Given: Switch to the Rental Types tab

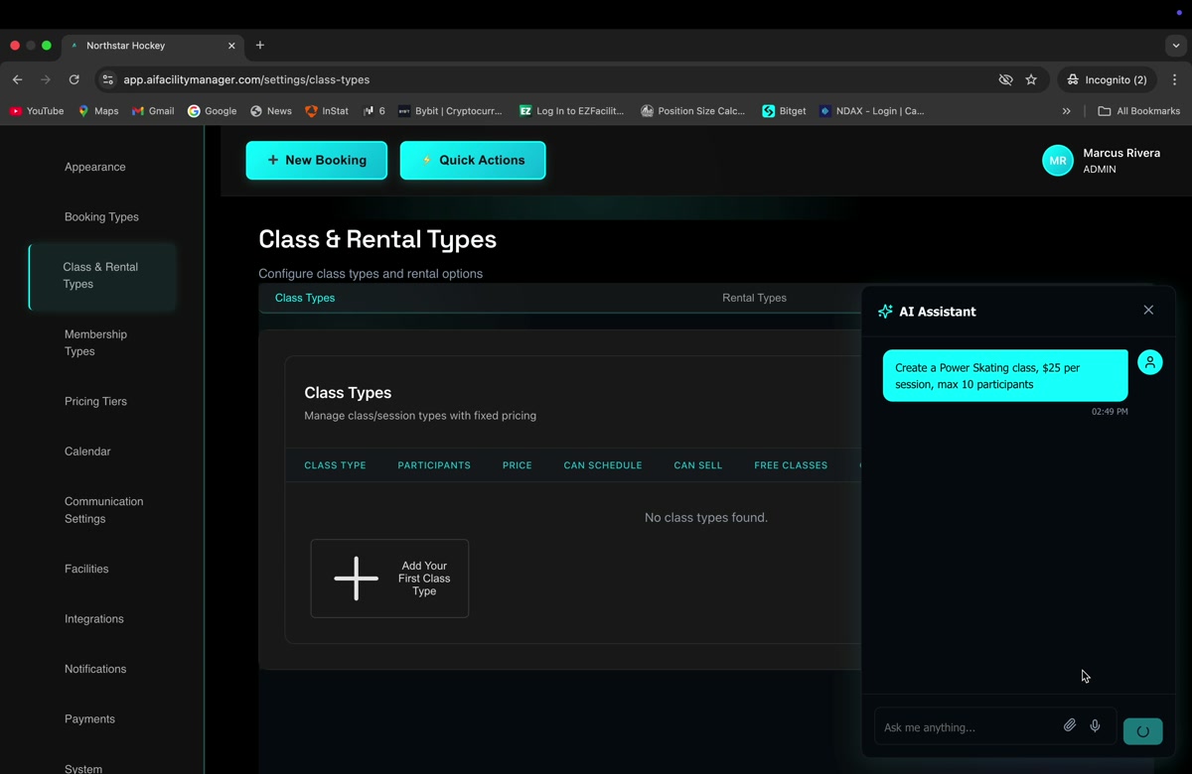Looking at the screenshot, I should [x=754, y=298].
